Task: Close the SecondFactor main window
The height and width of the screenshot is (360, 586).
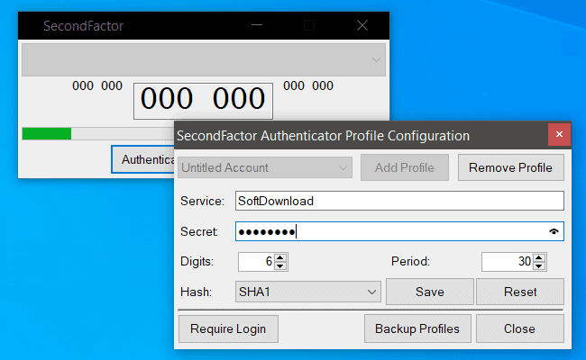Action: pos(362,25)
